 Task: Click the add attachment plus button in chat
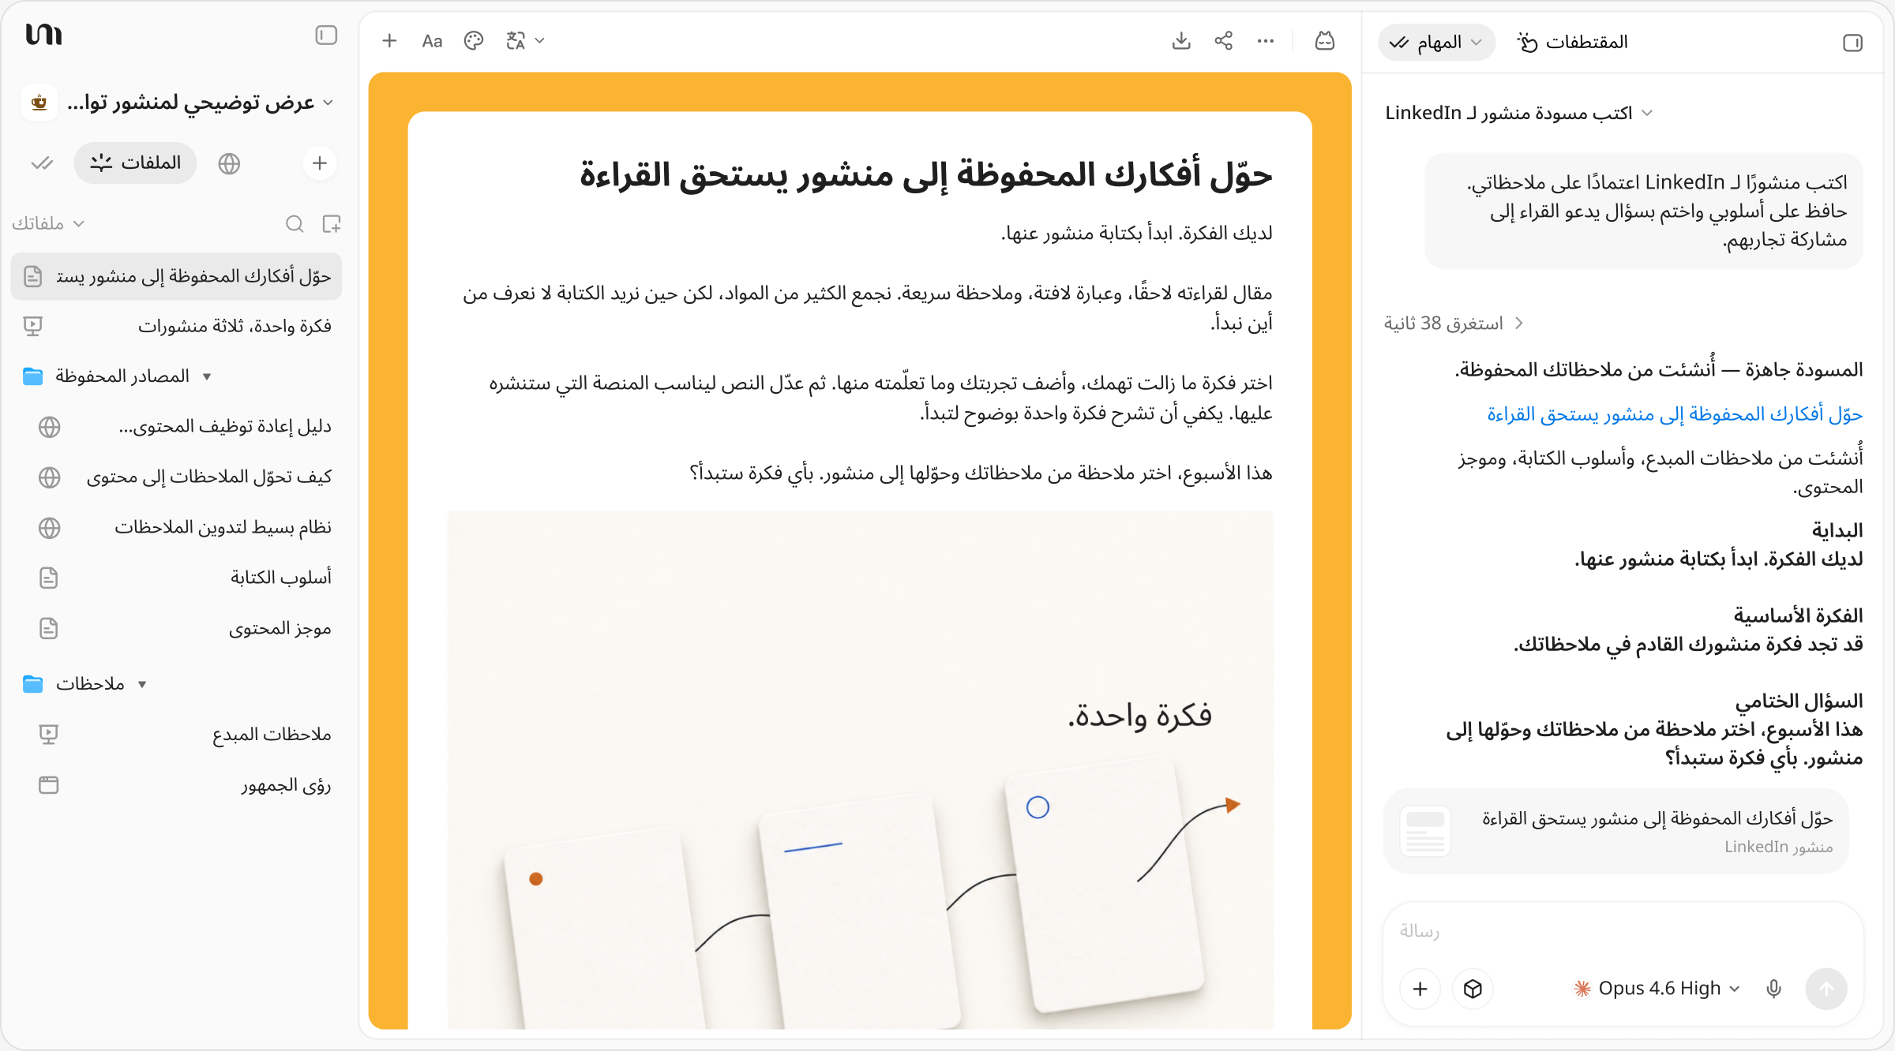coord(1420,989)
